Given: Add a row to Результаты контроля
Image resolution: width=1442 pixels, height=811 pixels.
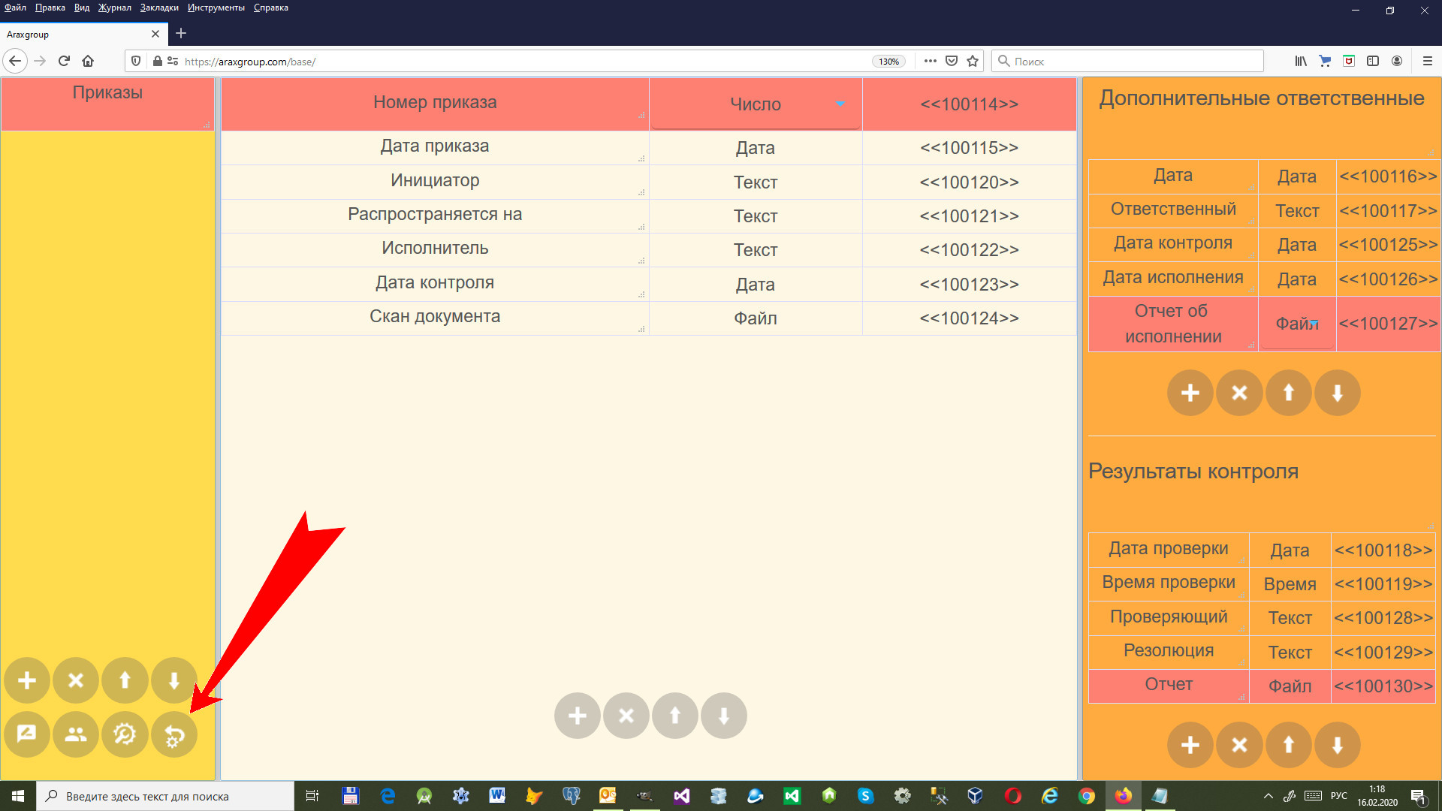Looking at the screenshot, I should (1190, 745).
